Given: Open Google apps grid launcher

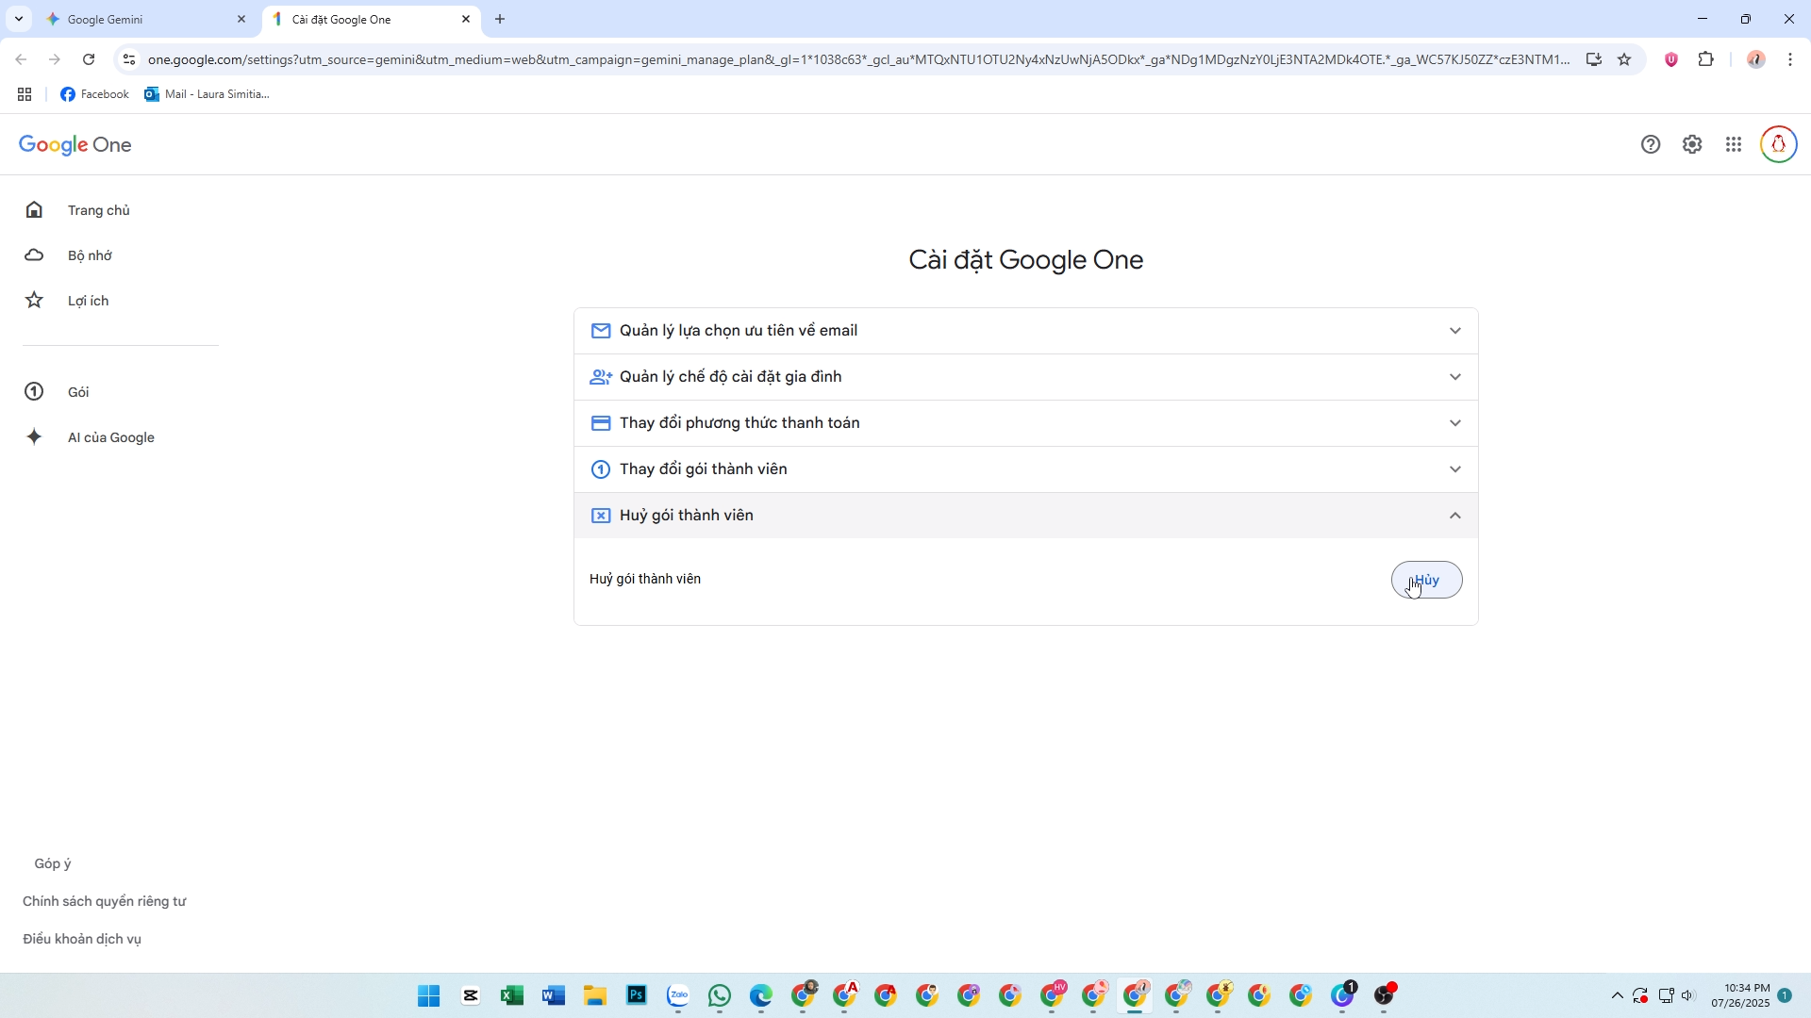Looking at the screenshot, I should (1734, 144).
